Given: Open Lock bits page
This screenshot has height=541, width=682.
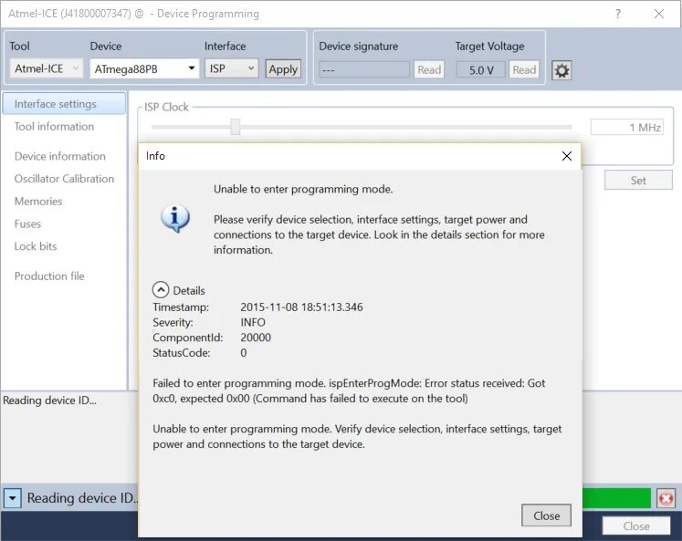Looking at the screenshot, I should (x=36, y=246).
